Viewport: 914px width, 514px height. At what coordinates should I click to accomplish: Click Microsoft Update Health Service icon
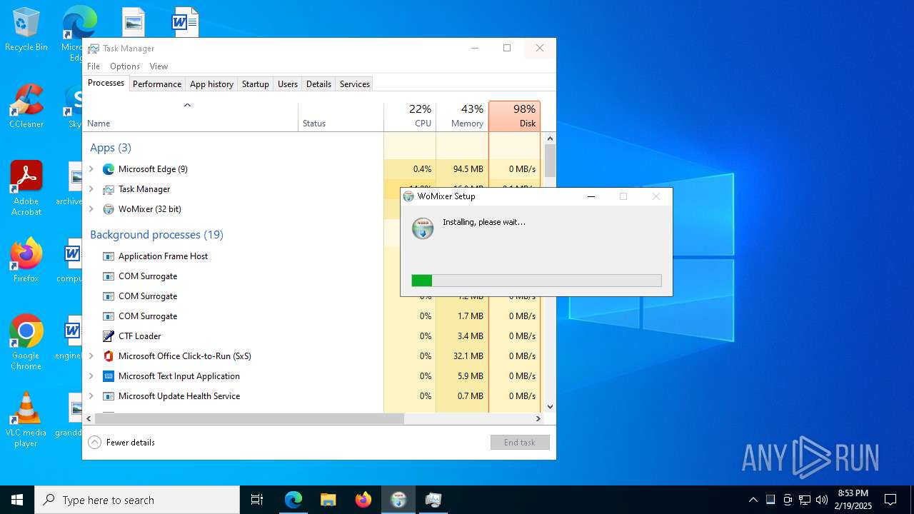[109, 396]
